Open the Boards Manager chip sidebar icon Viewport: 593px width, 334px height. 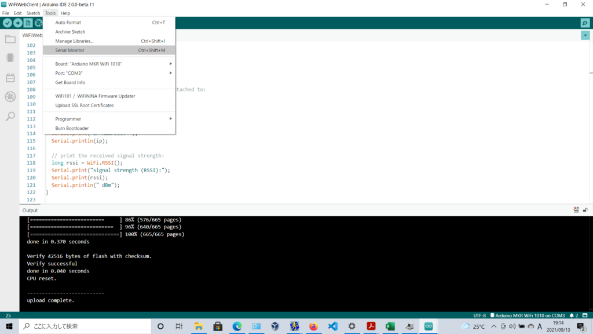[x=10, y=57]
